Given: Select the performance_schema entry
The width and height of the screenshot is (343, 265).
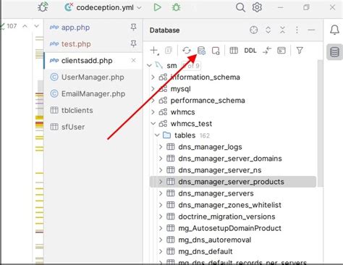Looking at the screenshot, I should click(208, 101).
